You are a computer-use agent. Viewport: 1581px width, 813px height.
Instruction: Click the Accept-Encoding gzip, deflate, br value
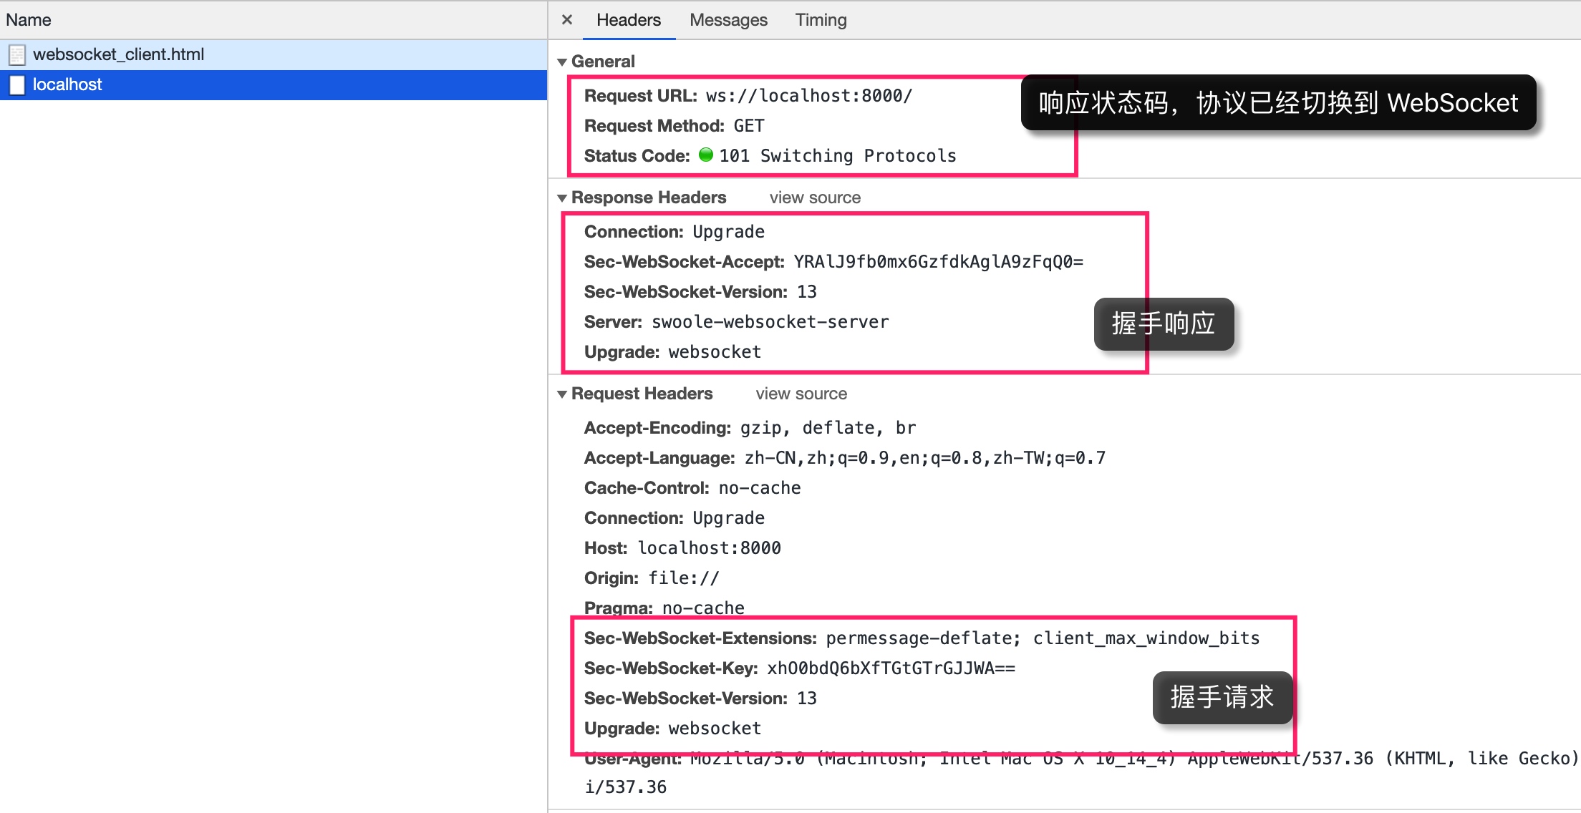pyautogui.click(x=828, y=428)
